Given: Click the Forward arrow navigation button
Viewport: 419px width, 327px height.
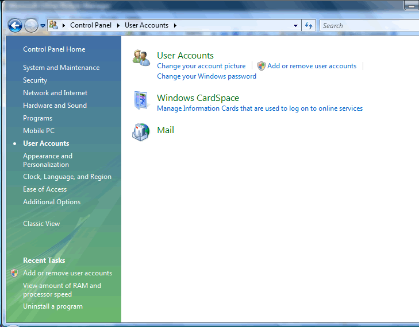Looking at the screenshot, I should coord(31,25).
